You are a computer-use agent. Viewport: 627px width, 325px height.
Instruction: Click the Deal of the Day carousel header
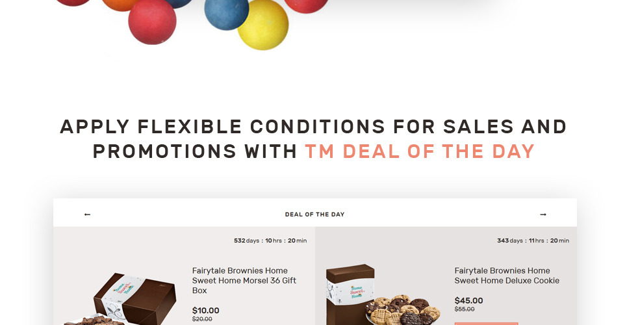pos(314,214)
